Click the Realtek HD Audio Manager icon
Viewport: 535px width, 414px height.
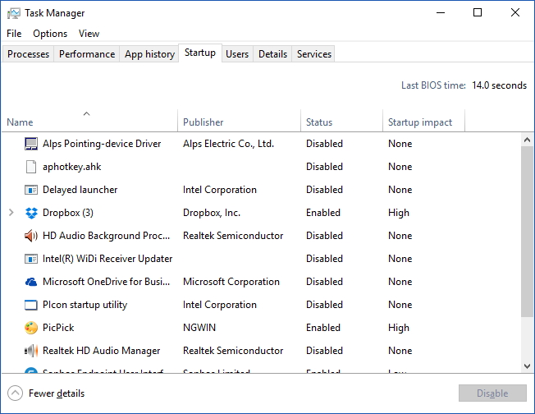point(31,351)
